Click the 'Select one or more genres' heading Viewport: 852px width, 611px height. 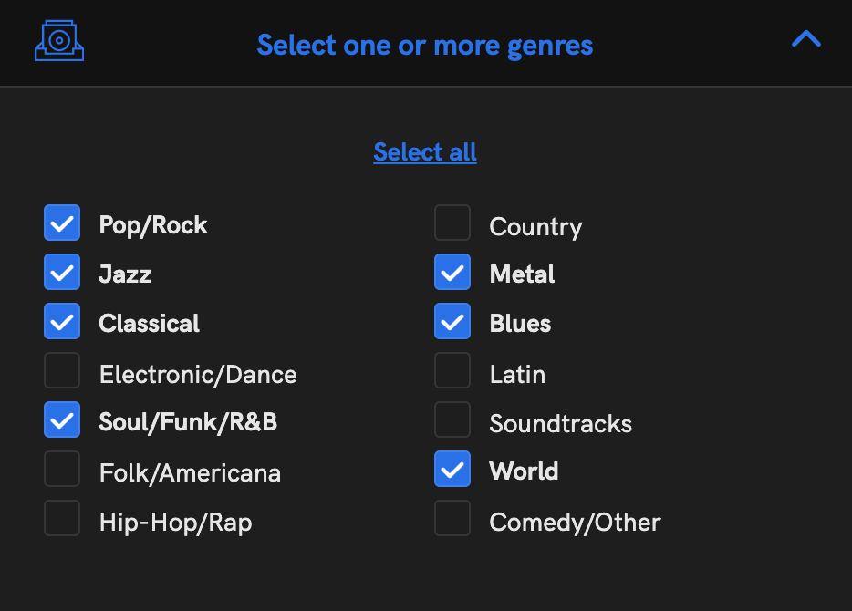(x=425, y=45)
